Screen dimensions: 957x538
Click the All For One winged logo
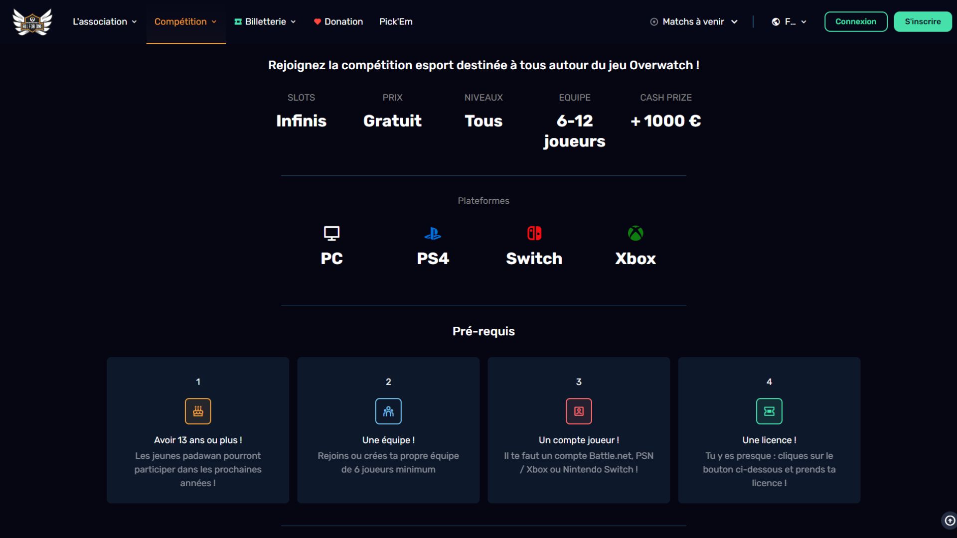(32, 22)
